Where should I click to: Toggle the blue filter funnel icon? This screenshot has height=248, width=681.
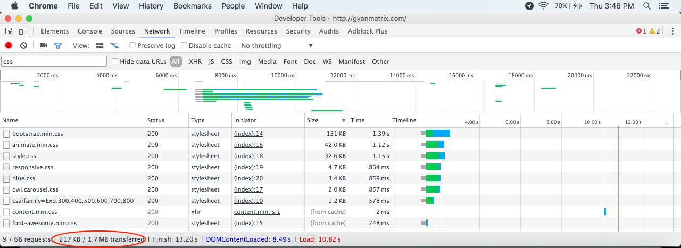click(x=58, y=46)
